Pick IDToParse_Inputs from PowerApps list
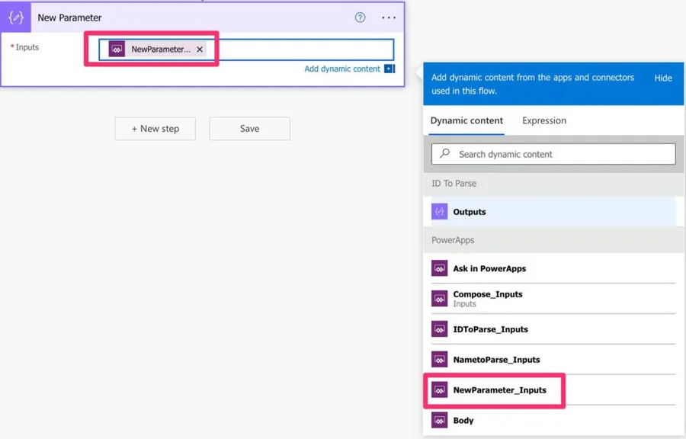The height and width of the screenshot is (439, 686). pos(490,329)
